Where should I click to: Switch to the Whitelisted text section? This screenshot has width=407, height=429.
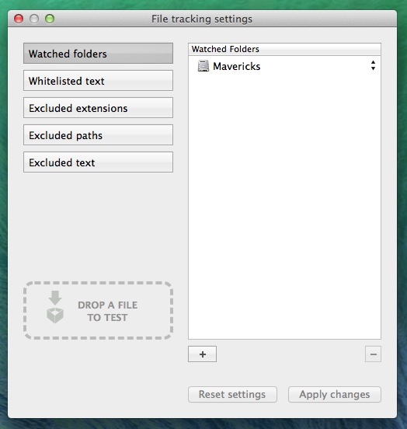click(98, 81)
